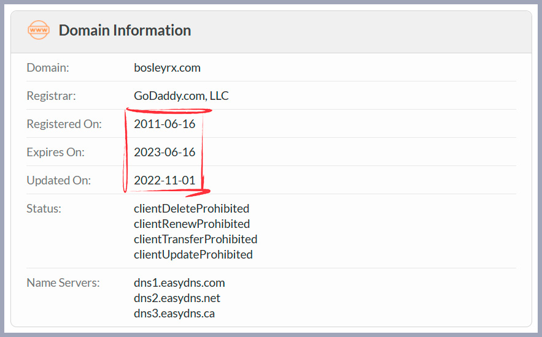The width and height of the screenshot is (542, 337).
Task: Click the clientRenewProhibited status
Action: click(x=192, y=224)
